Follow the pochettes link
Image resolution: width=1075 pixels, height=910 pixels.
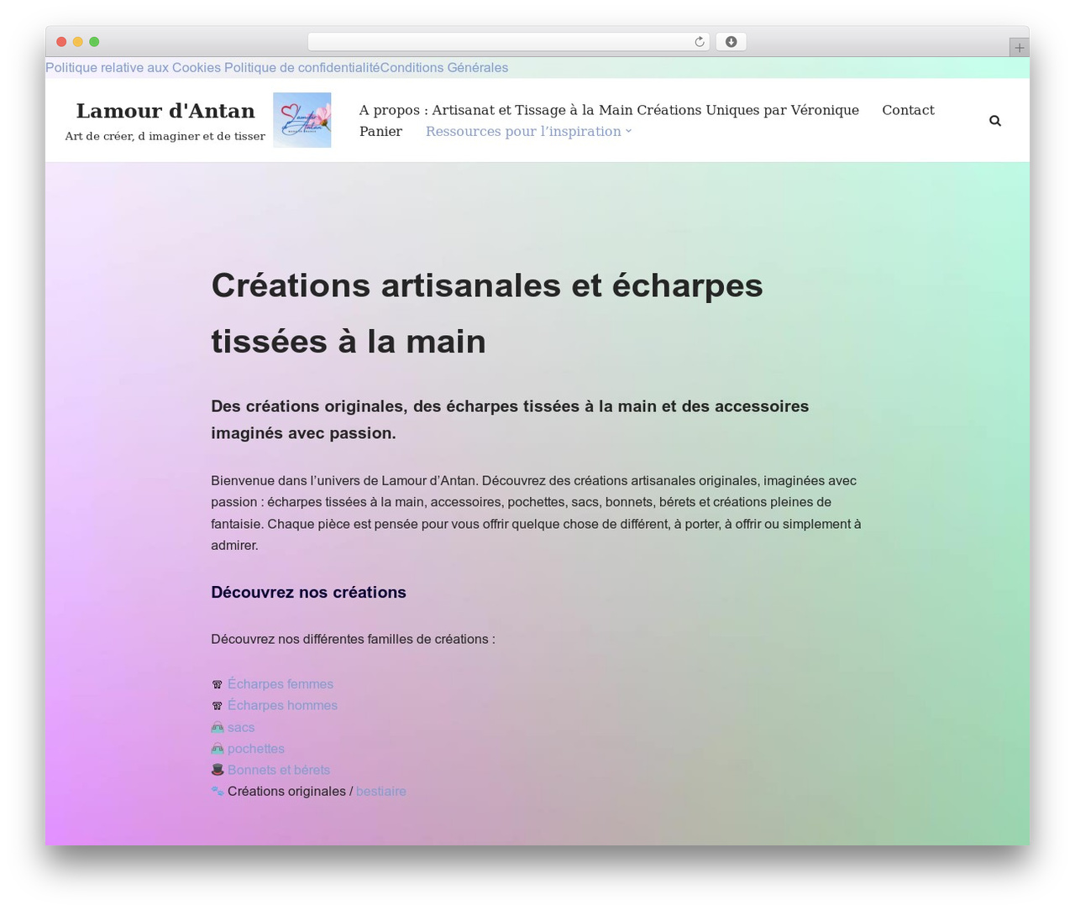click(x=256, y=749)
